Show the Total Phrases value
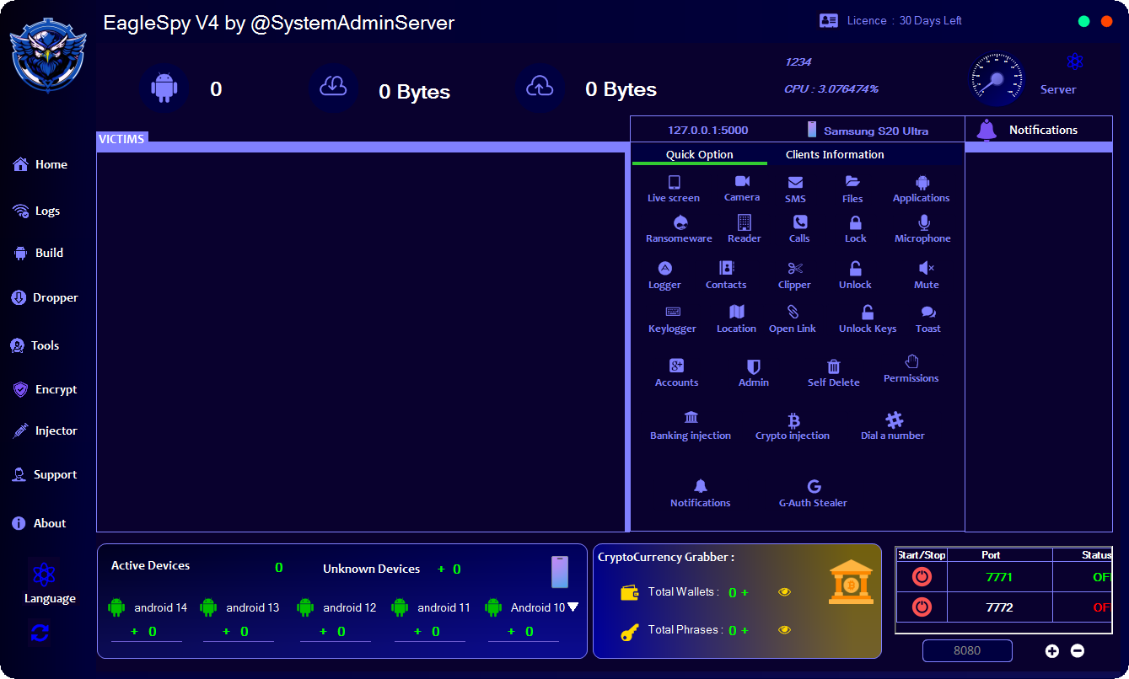Screen dimensions: 1129x679 coord(785,629)
